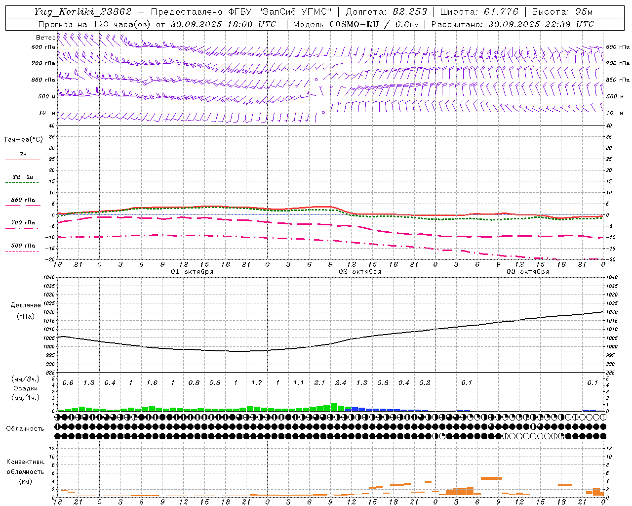Click the Td 2м green dashed legend sample
The height and width of the screenshot is (506, 632).
tap(22, 183)
